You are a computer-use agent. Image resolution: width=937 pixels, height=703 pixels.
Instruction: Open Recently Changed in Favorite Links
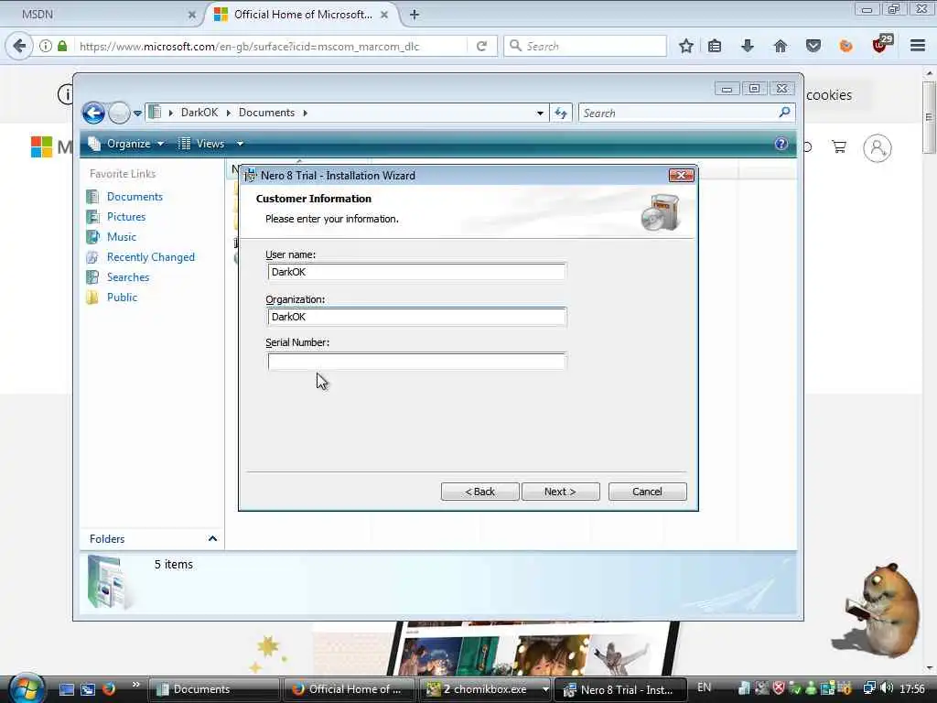point(151,257)
